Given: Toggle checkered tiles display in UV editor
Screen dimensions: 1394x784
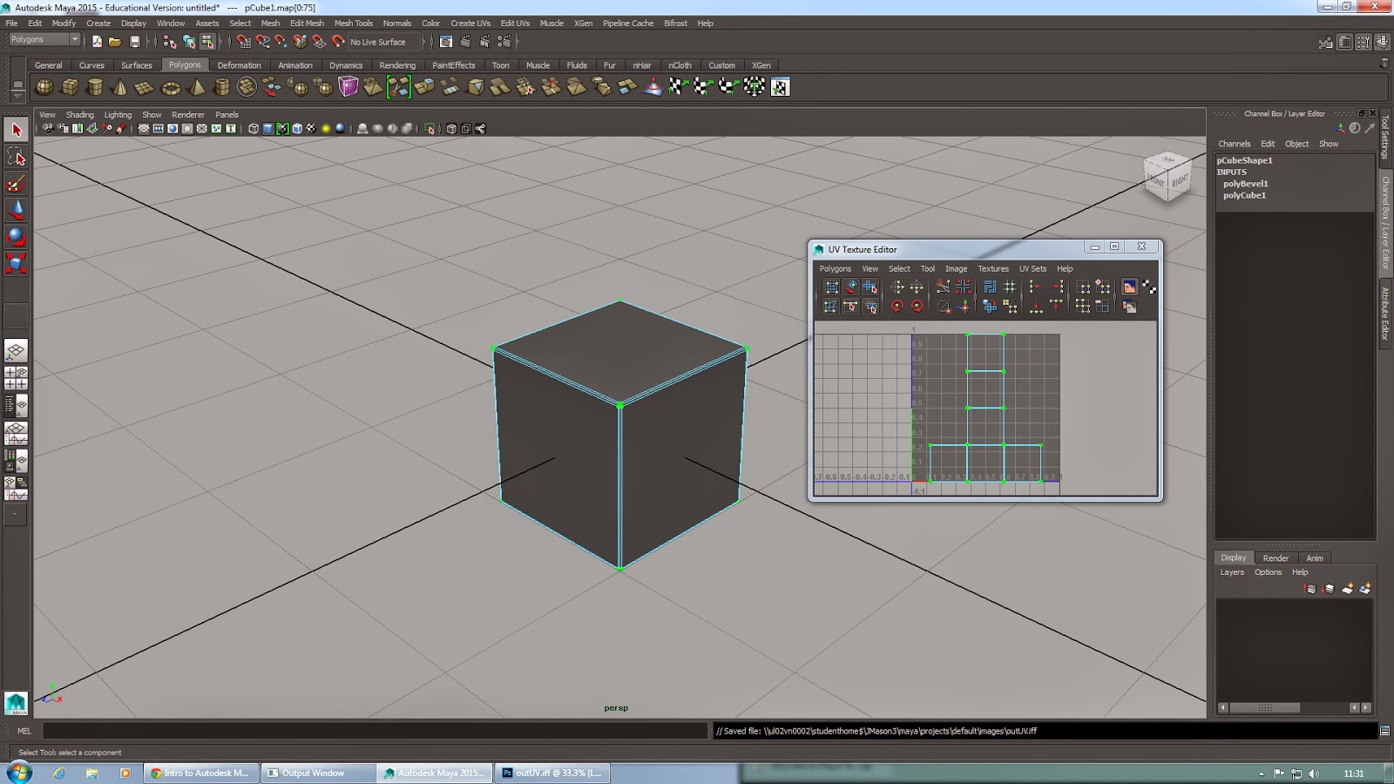Looking at the screenshot, I should (x=1149, y=287).
